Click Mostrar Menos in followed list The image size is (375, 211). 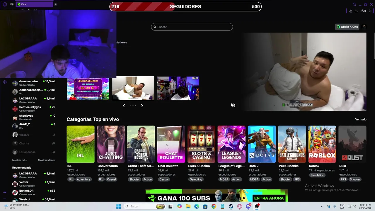point(47,160)
